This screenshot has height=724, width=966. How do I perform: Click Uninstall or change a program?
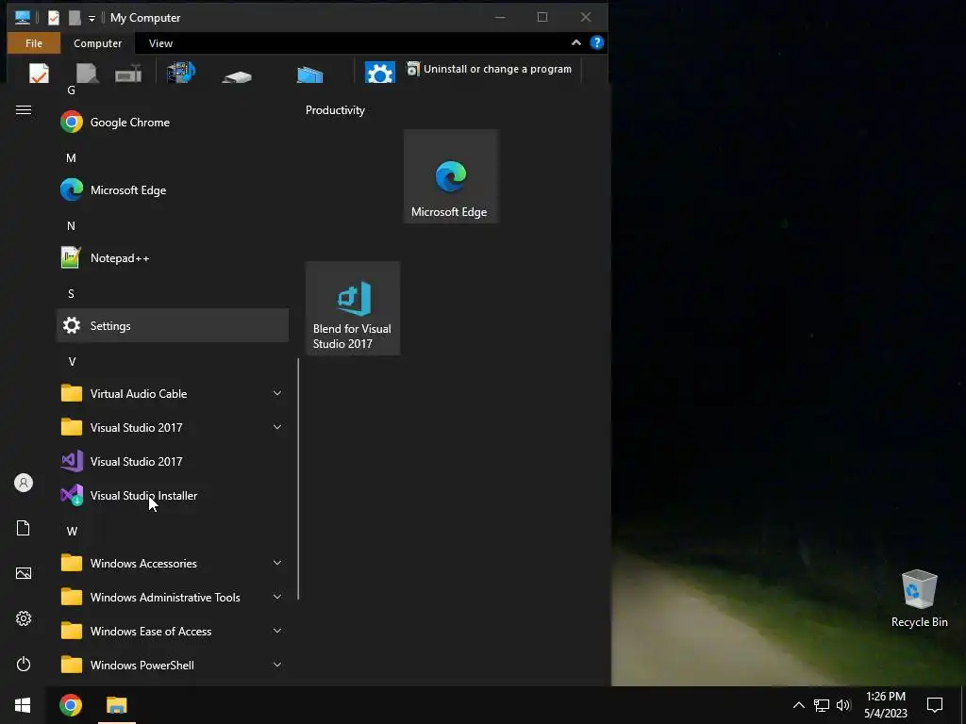pyautogui.click(x=490, y=69)
